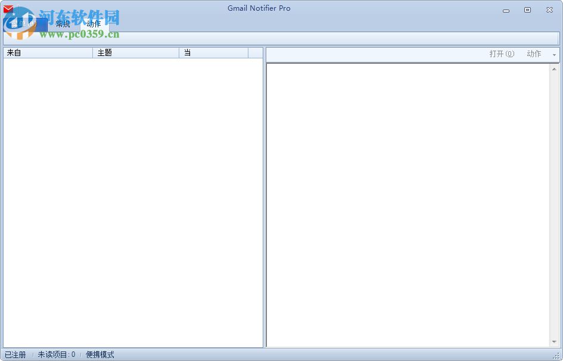Open the 菜单(M) menu button
The width and height of the screenshot is (563, 361).
point(25,24)
